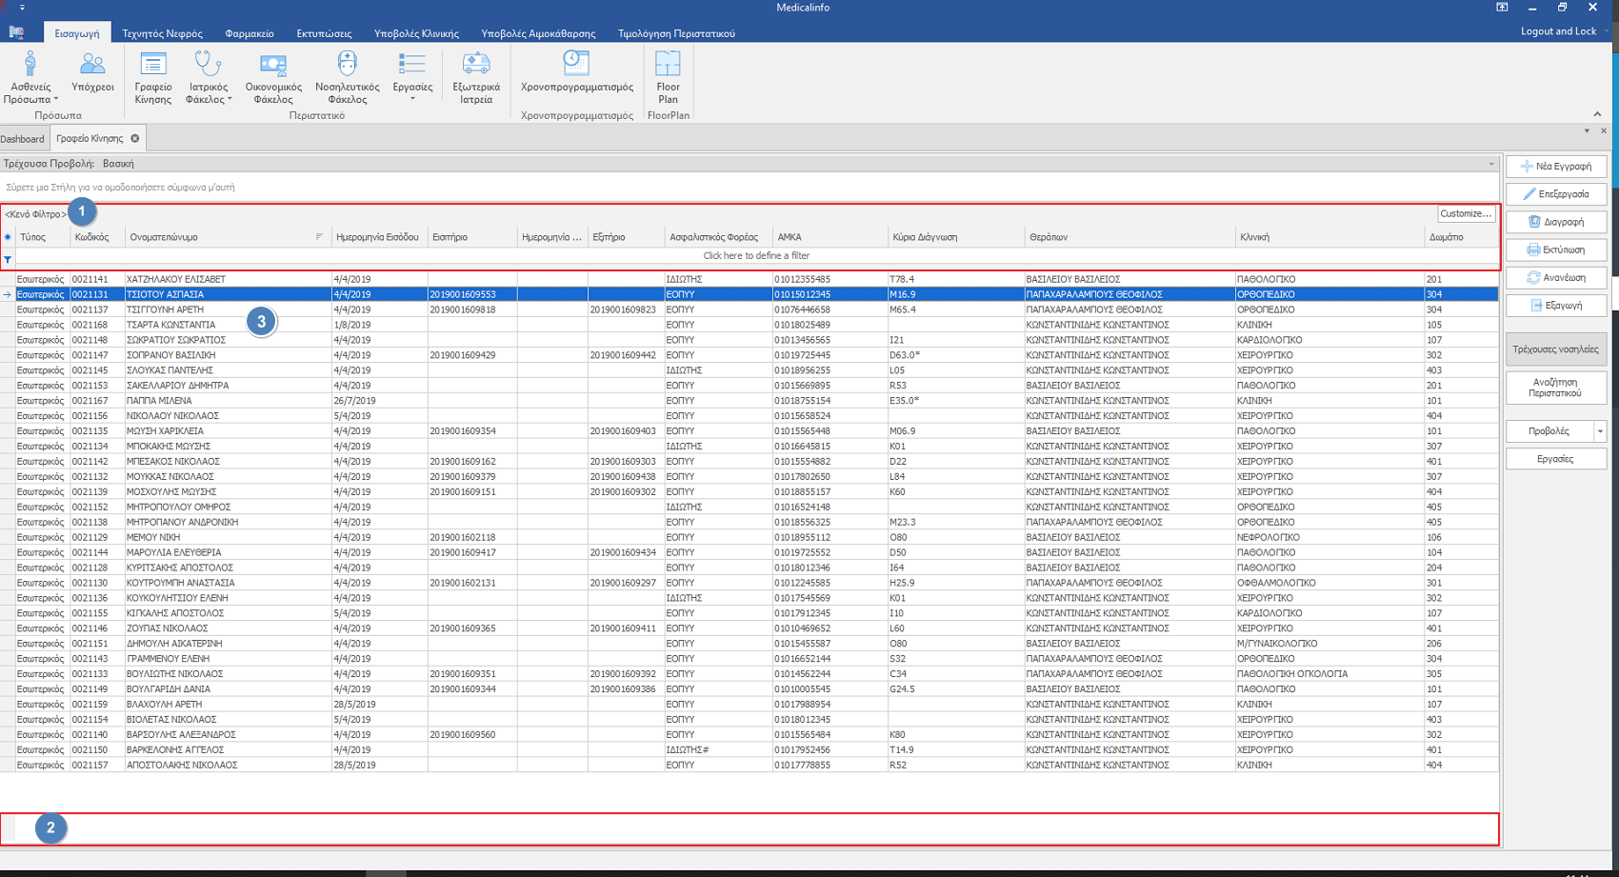Screen dimensions: 1619x877
Task: Open the Προβολές dropdown arrow
Action: (1600, 431)
